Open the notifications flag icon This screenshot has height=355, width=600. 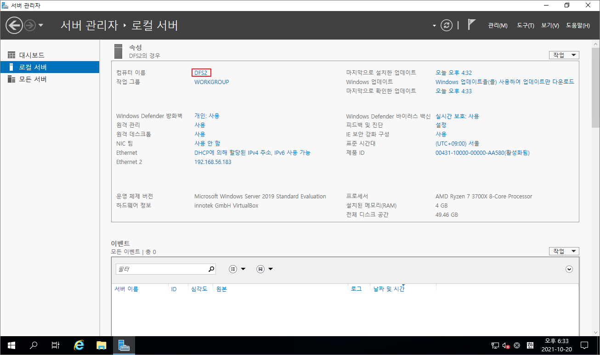(471, 24)
